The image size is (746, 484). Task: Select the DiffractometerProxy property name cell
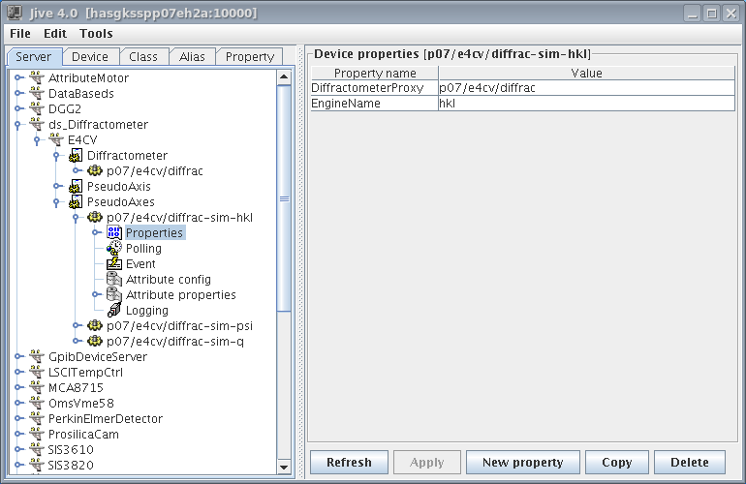(374, 88)
